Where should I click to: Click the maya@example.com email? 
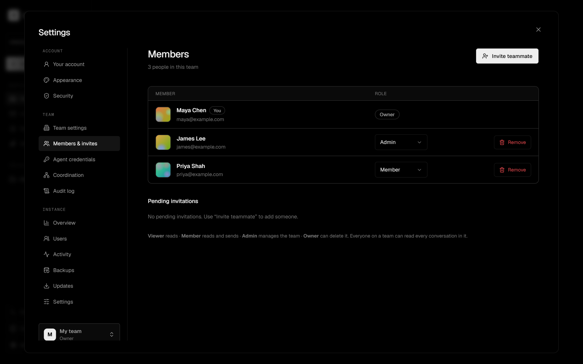click(x=200, y=119)
